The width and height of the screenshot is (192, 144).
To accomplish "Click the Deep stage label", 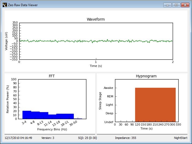I will [x=109, y=113].
